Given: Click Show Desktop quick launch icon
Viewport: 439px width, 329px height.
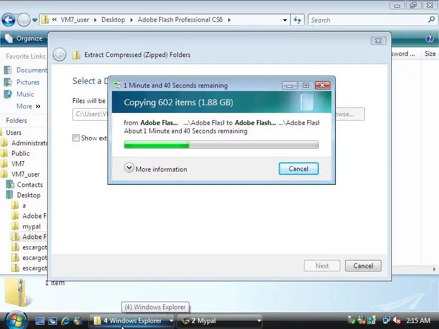Looking at the screenshot, I should coord(40,321).
